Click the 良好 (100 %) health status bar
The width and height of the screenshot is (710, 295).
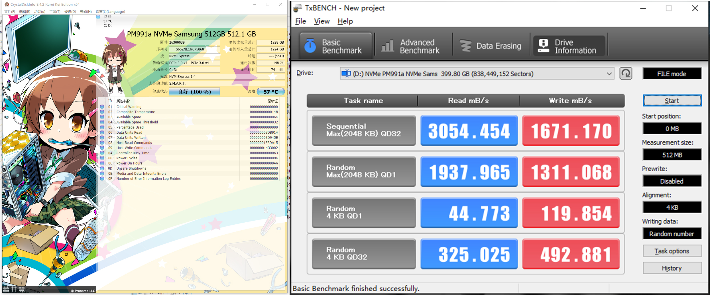coord(194,92)
